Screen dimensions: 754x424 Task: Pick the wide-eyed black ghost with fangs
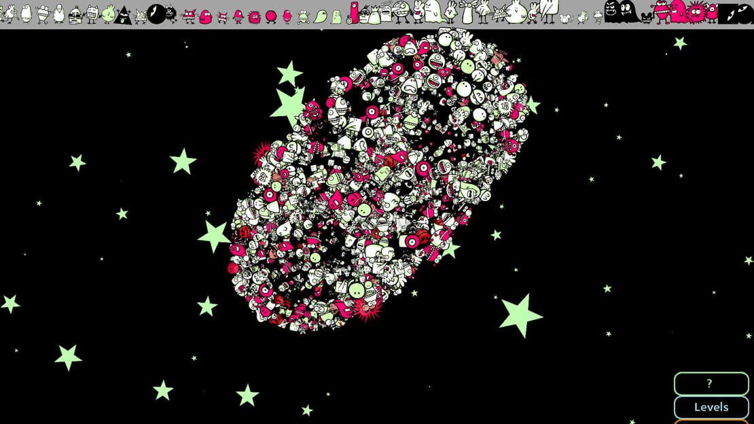coord(629,12)
